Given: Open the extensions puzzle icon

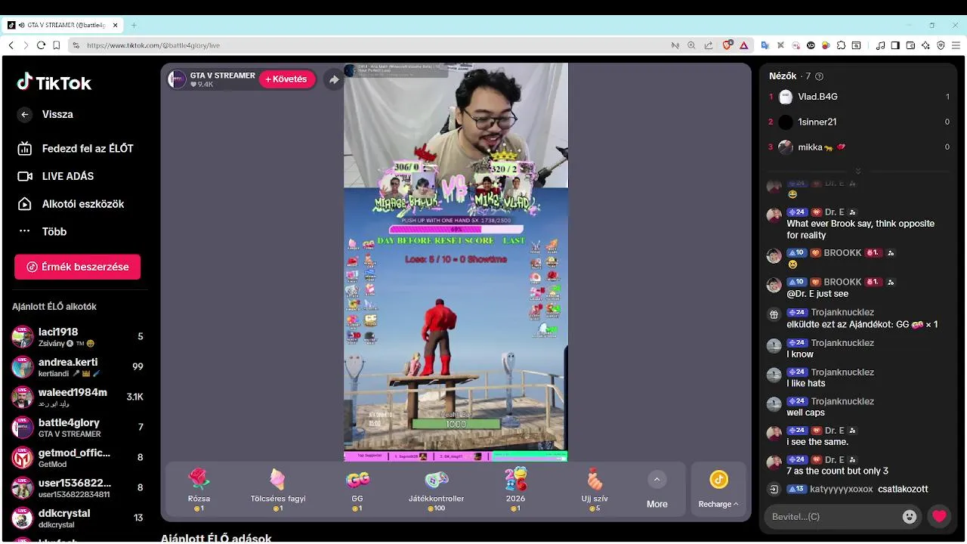Looking at the screenshot, I should (x=842, y=45).
